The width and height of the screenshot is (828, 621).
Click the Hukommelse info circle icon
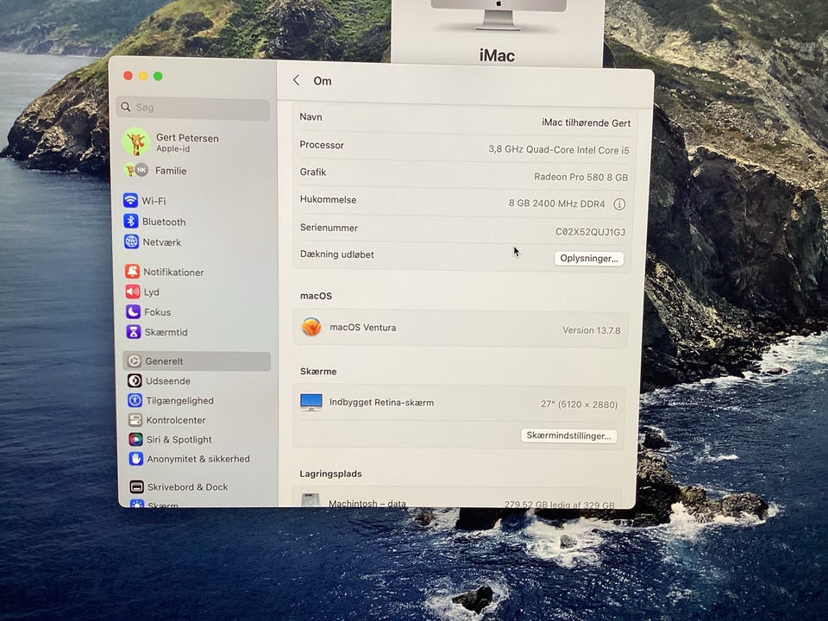(619, 204)
